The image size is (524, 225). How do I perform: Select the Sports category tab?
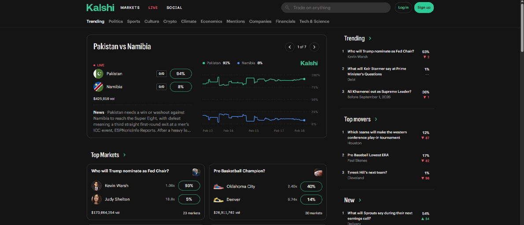pyautogui.click(x=134, y=22)
